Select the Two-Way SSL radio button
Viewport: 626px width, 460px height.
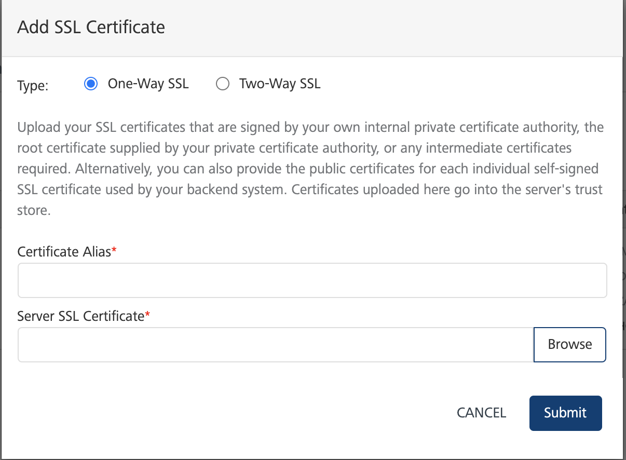[x=223, y=84]
